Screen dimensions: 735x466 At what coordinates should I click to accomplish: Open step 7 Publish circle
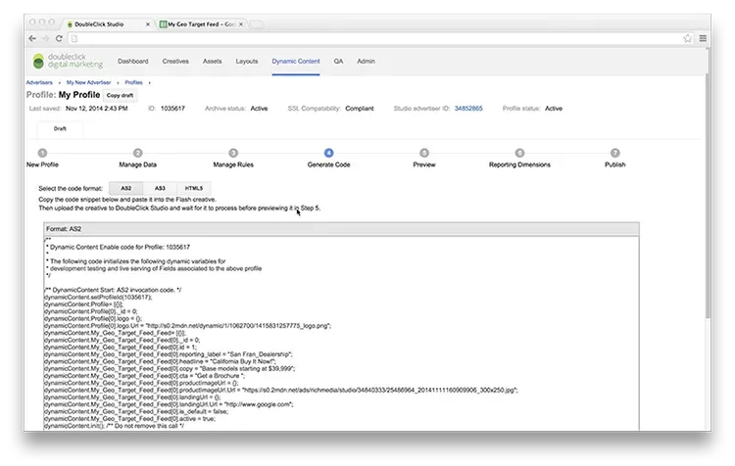[x=615, y=153]
